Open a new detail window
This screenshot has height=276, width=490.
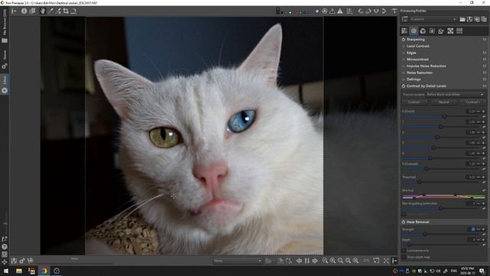pos(376,261)
